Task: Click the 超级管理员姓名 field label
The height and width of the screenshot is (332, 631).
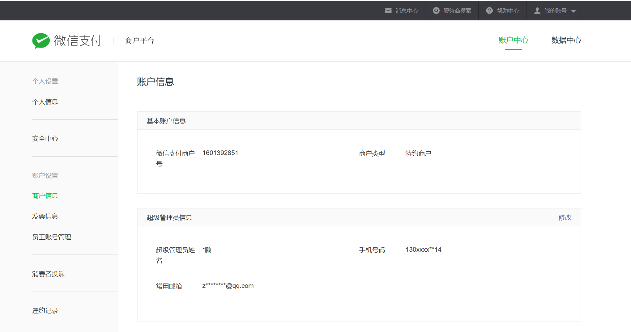Action: (x=175, y=255)
